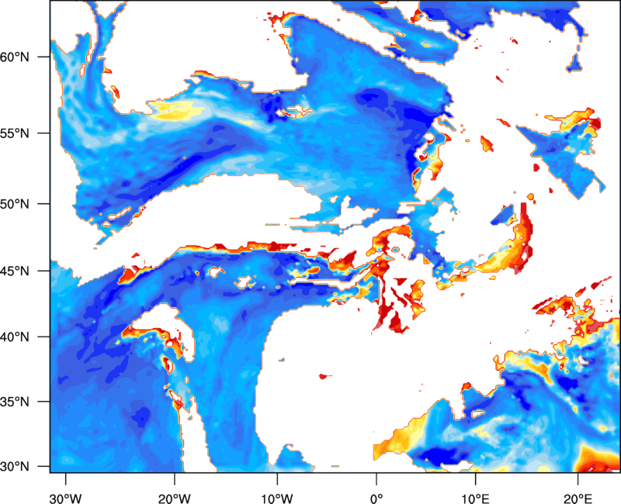This screenshot has height=504, width=621.
Task: Click the 60°N latitude label
Action: click(15, 57)
